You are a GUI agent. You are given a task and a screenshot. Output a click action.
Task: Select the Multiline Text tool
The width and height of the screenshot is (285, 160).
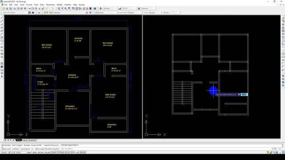(x=2, y=76)
